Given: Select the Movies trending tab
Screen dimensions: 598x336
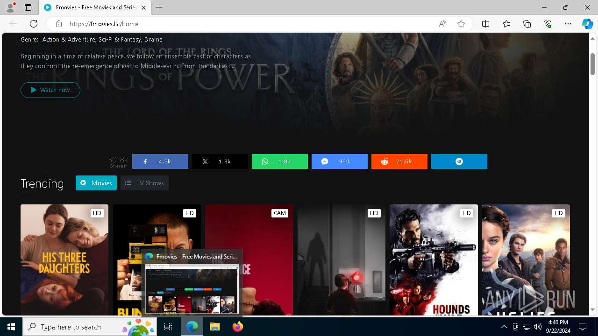Looking at the screenshot, I should coord(96,183).
